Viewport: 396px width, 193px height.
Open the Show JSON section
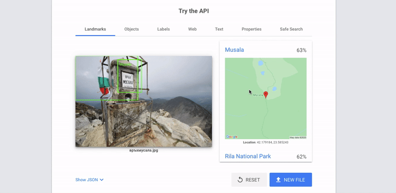click(x=90, y=180)
